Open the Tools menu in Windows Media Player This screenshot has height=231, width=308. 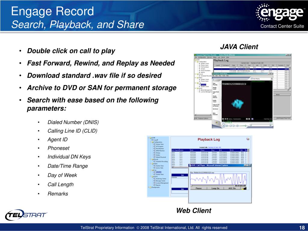[x=224, y=75]
